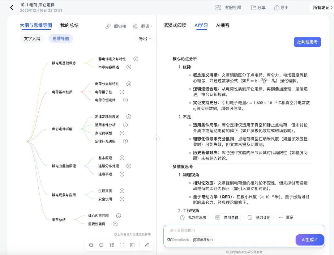The height and width of the screenshot is (255, 334).
Task: Open the 翻译 dropdown
Action: pos(143,26)
